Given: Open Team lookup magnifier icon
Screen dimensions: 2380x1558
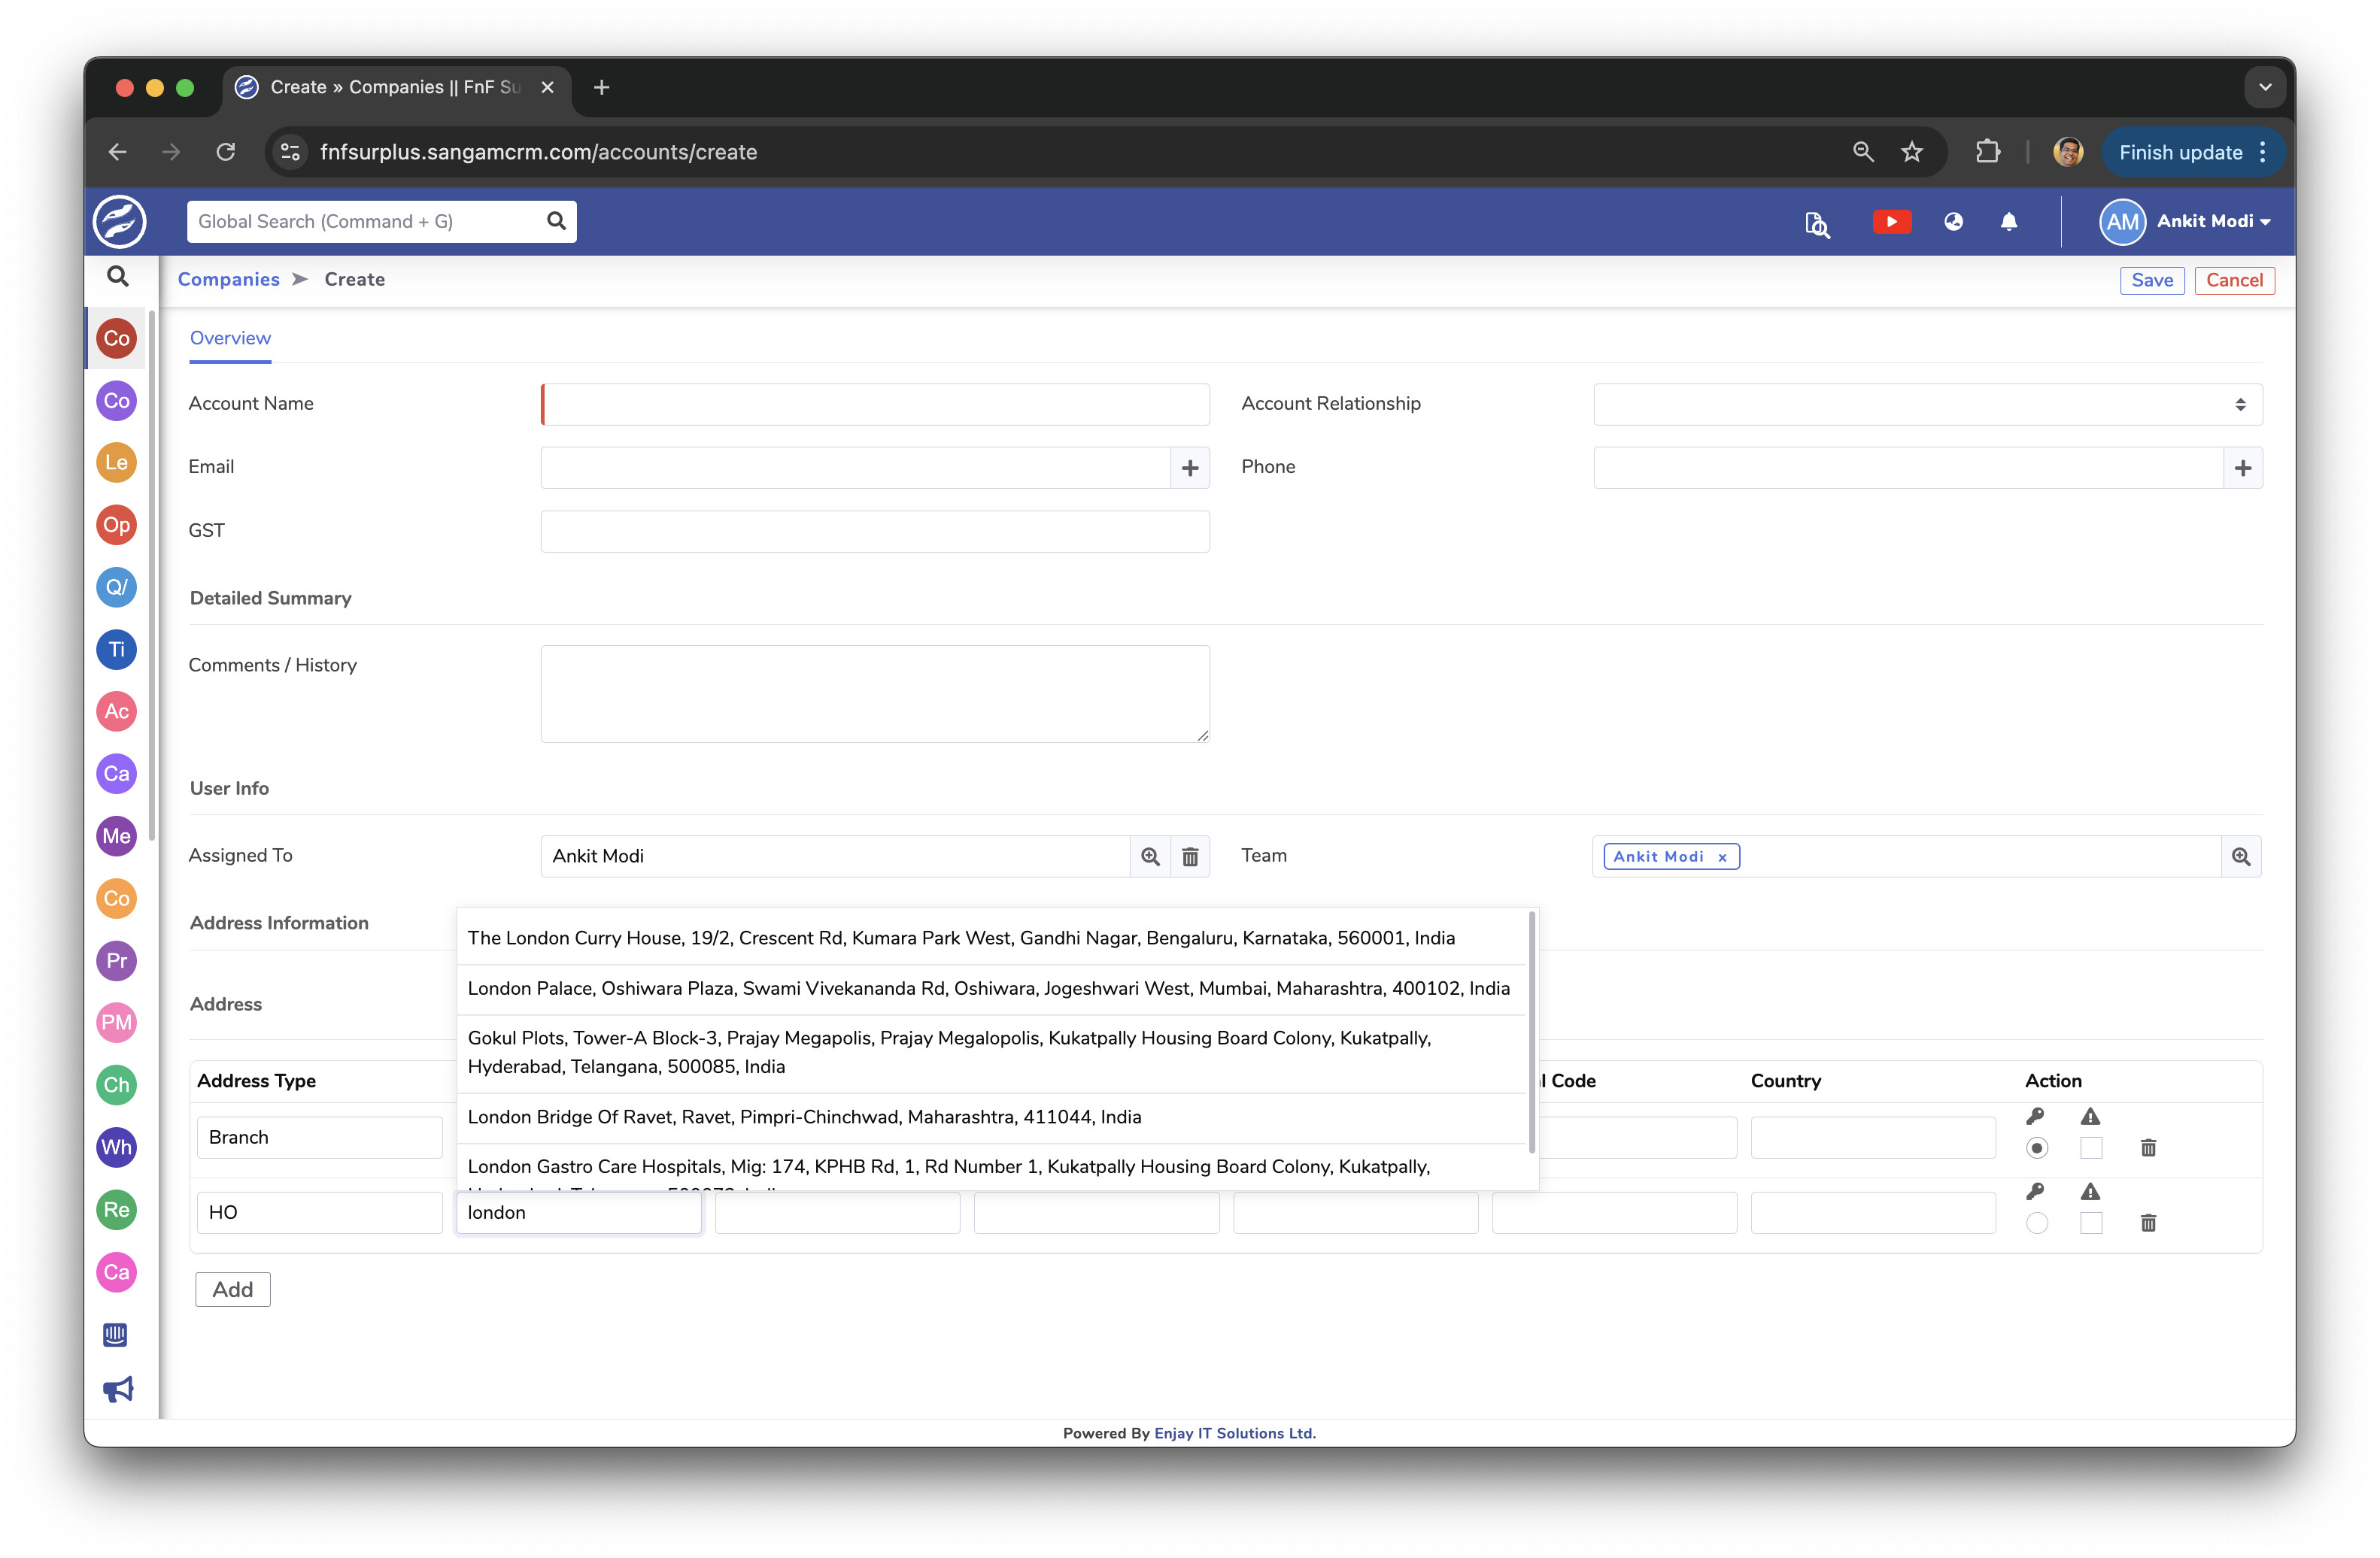Looking at the screenshot, I should [2240, 856].
